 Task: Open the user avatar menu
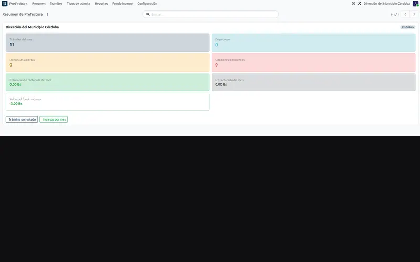(415, 4)
